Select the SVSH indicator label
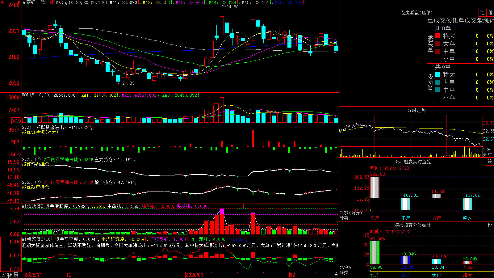 [x=27, y=182]
